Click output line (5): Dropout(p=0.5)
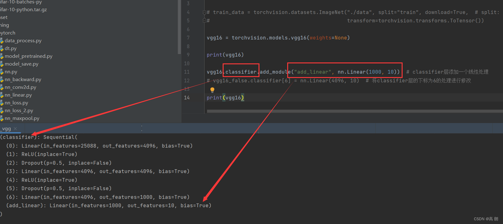Image resolution: width=503 pixels, height=224 pixels. 59,188
